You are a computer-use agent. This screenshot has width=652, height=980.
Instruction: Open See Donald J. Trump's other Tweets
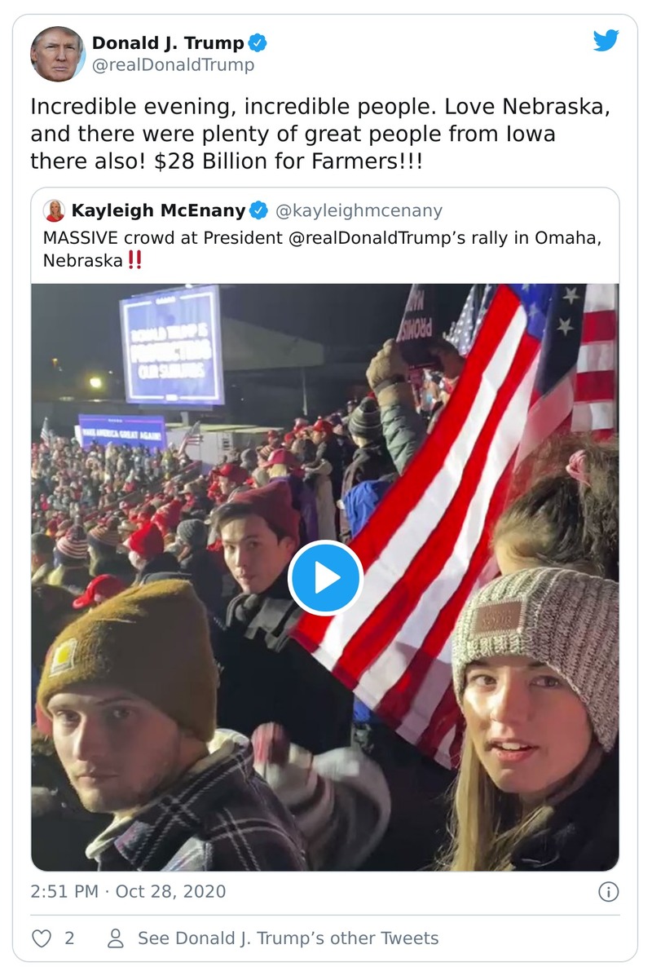[288, 938]
